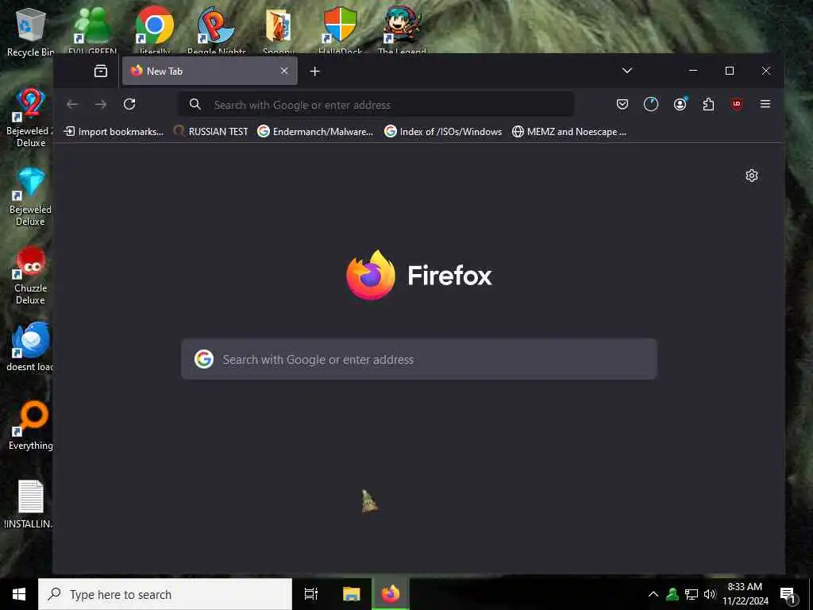Viewport: 813px width, 610px height.
Task: Select the Recycle Bin desktop icon
Action: pos(31,31)
